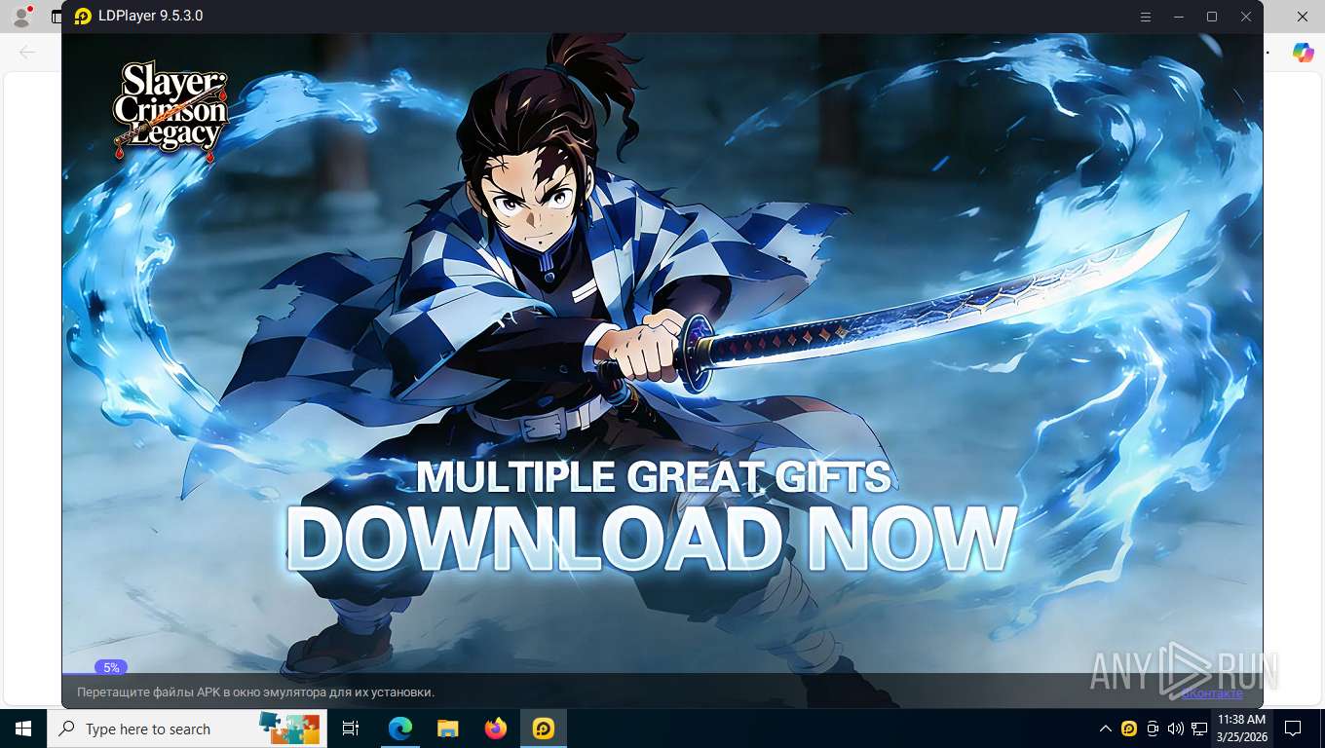Click the LDPlayer 9.5.3.0 title text
The width and height of the screenshot is (1325, 748).
click(x=151, y=17)
